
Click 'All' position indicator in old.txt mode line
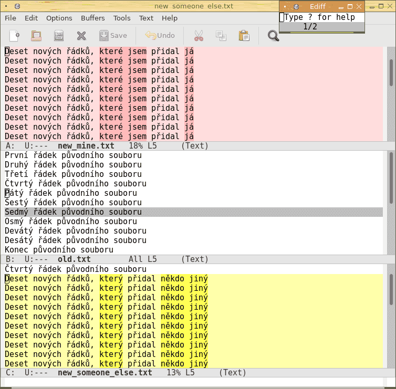pos(136,259)
